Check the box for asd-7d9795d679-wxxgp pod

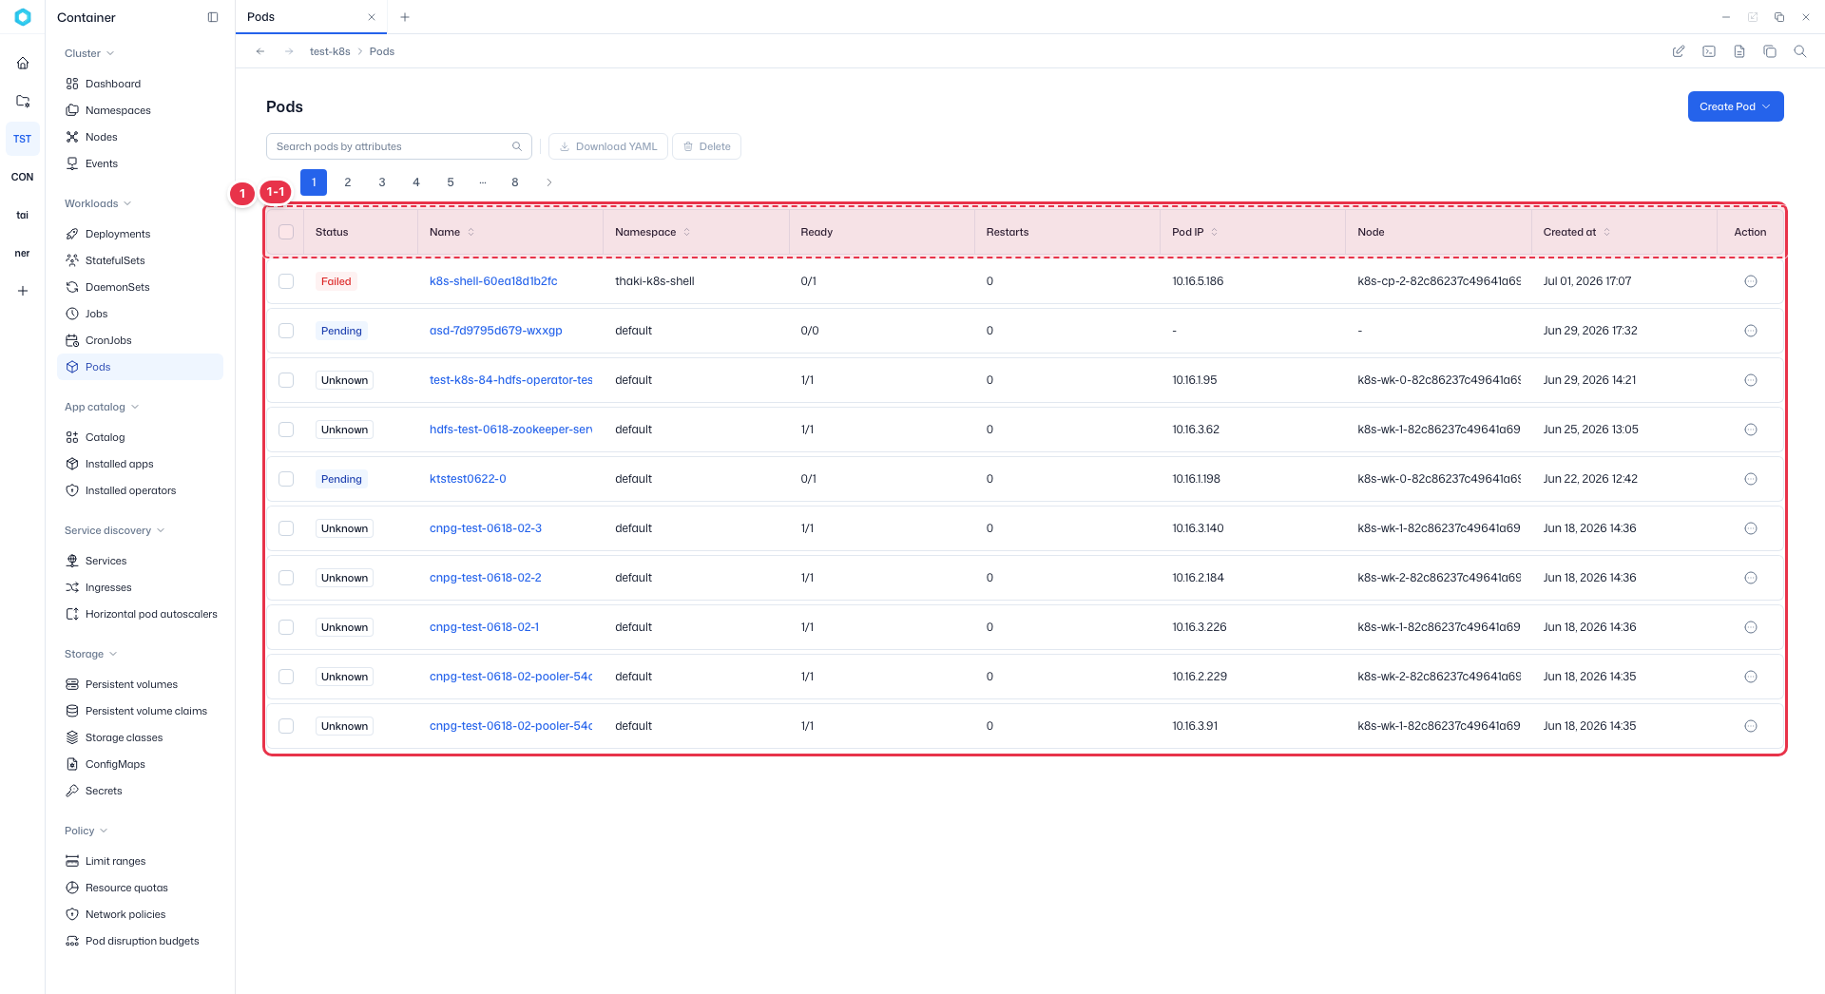[286, 331]
